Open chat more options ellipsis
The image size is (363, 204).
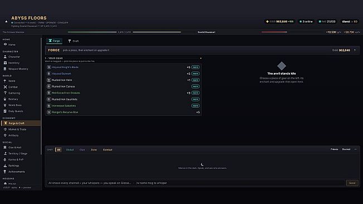[x=356, y=149]
